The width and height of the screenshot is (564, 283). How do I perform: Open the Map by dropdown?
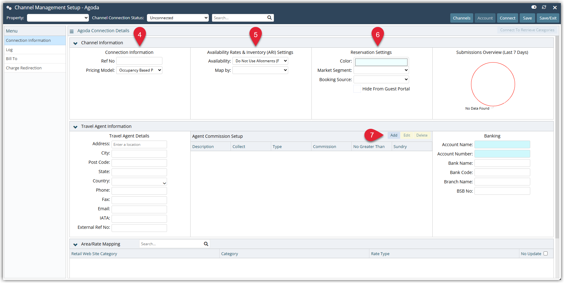[x=260, y=70]
